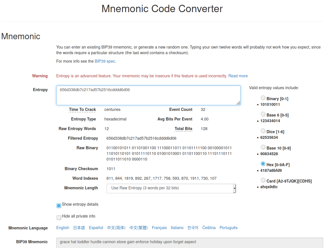The image size is (326, 248).
Task: Select Español as mnemonic language
Action: point(96,228)
